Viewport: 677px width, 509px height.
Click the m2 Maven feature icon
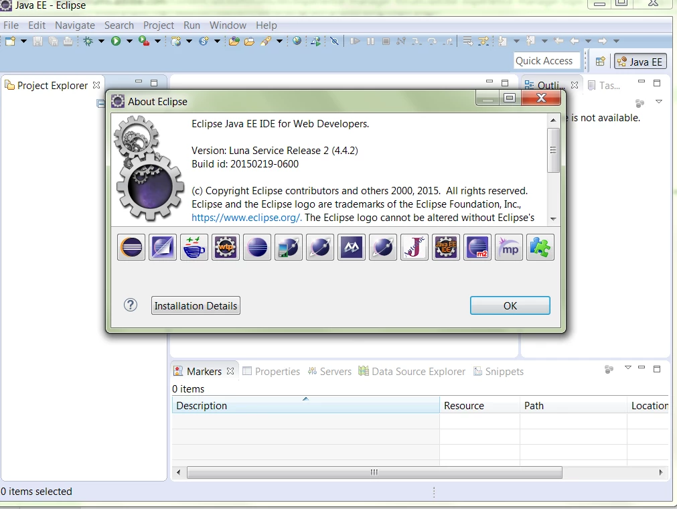[477, 247]
